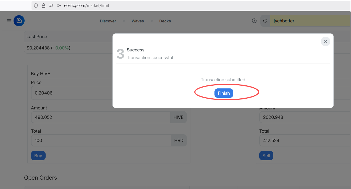Click the ecency.com/market/limit address bar URL
Screen dimensions: 351x189
tap(87, 5)
